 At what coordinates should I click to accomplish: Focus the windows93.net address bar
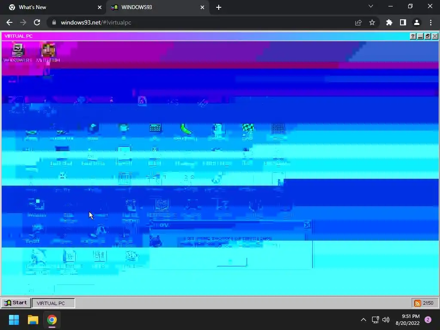202,22
